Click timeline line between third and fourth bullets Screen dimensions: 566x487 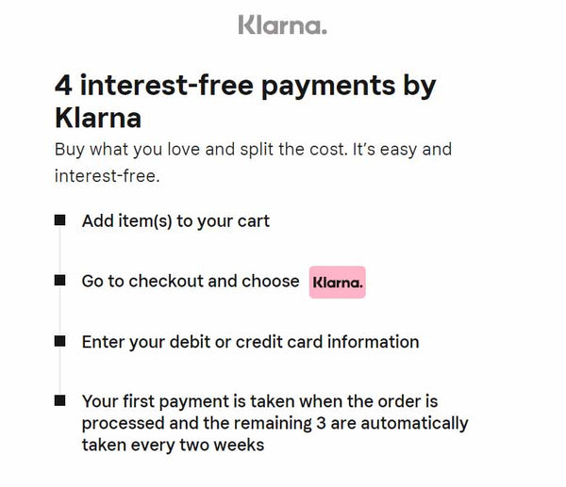click(60, 370)
